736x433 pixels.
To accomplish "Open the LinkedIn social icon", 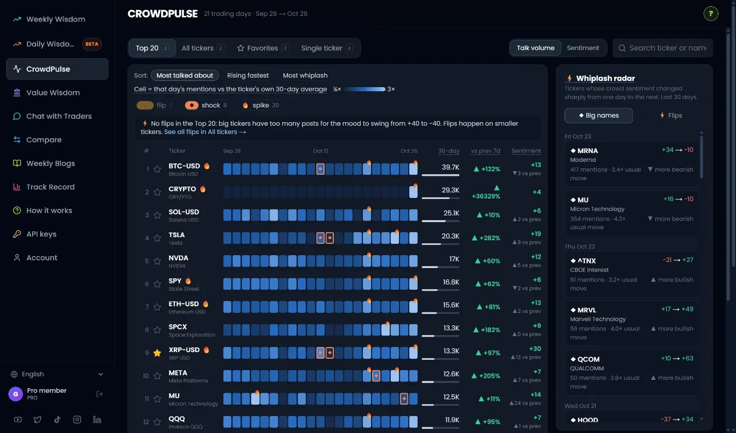I will click(x=97, y=420).
